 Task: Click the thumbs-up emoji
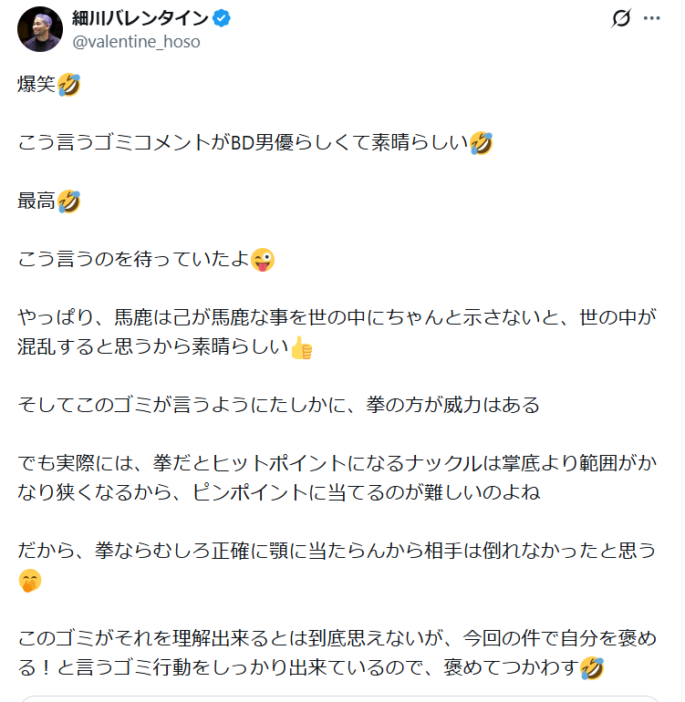point(301,347)
